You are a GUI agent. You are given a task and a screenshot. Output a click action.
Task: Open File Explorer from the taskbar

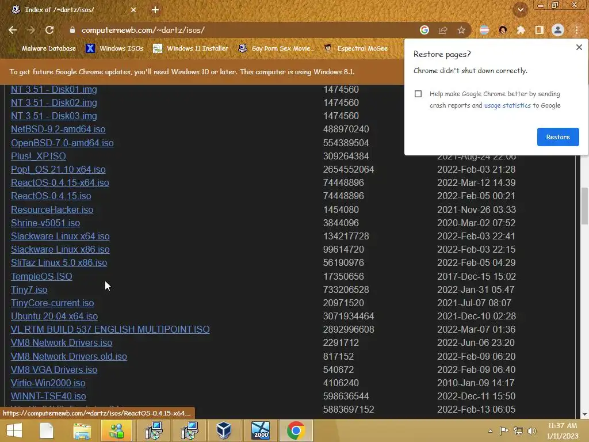[82, 430]
